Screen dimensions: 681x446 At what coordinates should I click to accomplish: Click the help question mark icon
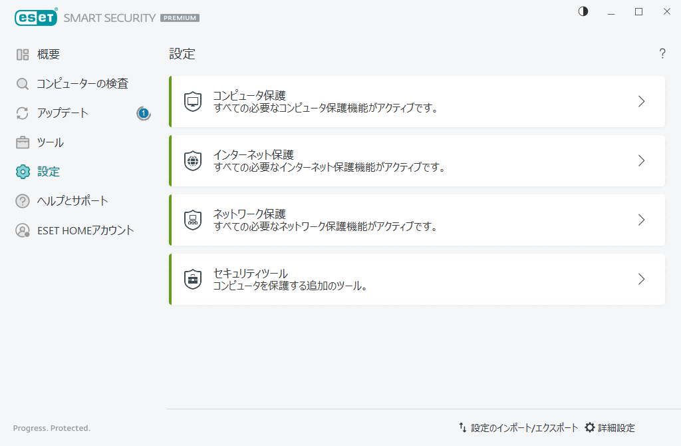[x=662, y=54]
